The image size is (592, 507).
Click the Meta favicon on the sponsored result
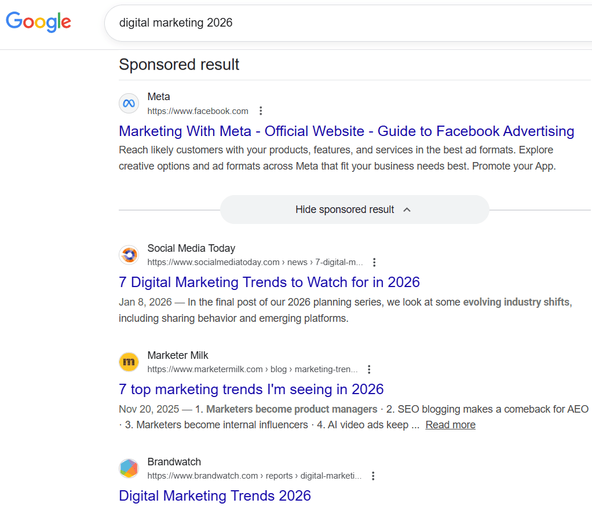click(x=129, y=103)
